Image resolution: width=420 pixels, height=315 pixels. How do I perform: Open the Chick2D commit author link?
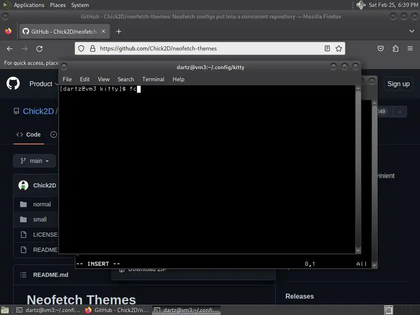click(x=44, y=185)
